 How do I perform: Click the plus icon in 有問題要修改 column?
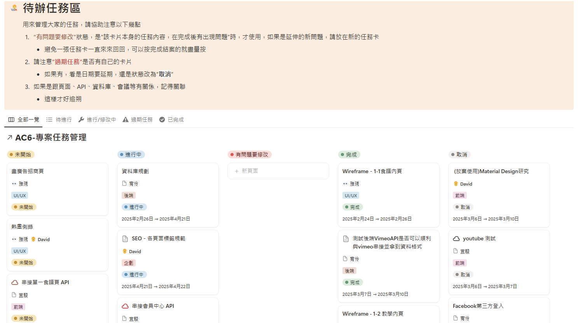pos(236,171)
